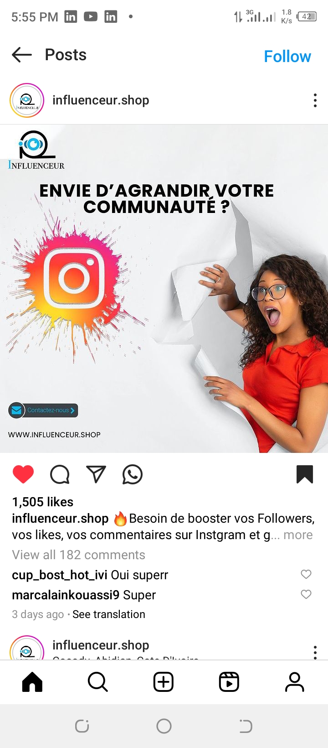Unlike post with red heart
This screenshot has height=748, width=328.
pyautogui.click(x=23, y=474)
